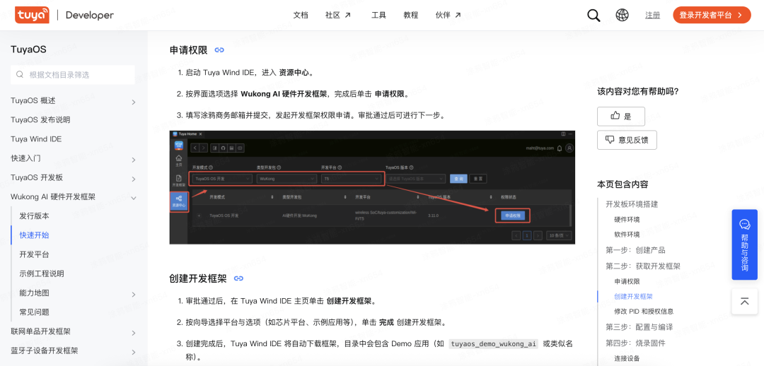The image size is (764, 366).
Task: Select 快速开始 sidebar item
Action: (34, 235)
